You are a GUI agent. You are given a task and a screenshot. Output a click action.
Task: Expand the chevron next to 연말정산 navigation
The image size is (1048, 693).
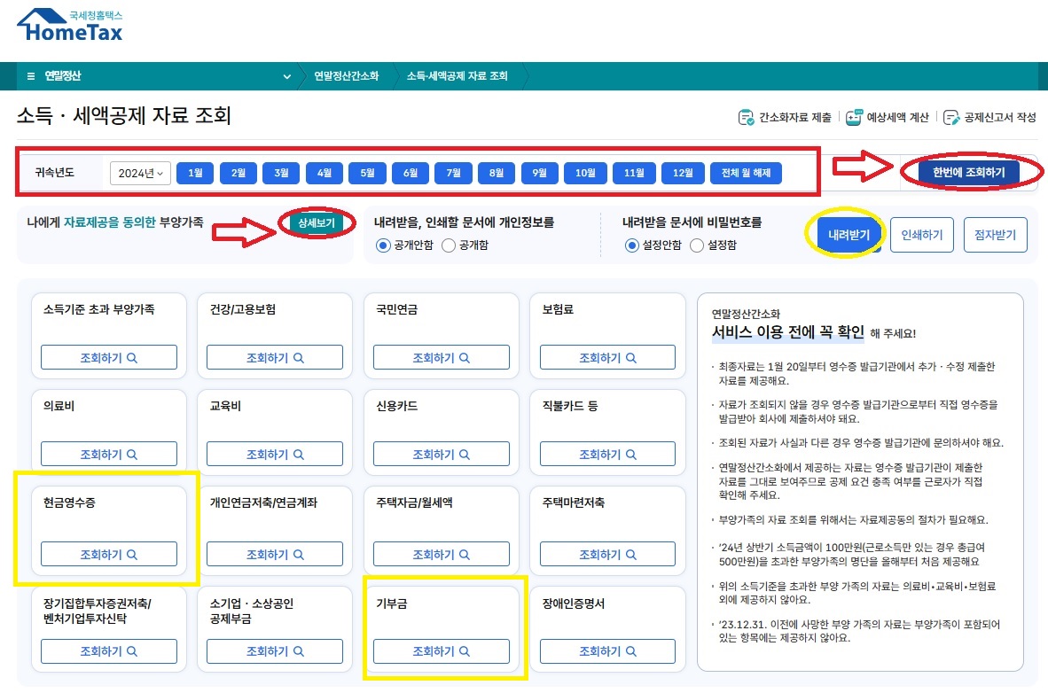click(x=286, y=76)
